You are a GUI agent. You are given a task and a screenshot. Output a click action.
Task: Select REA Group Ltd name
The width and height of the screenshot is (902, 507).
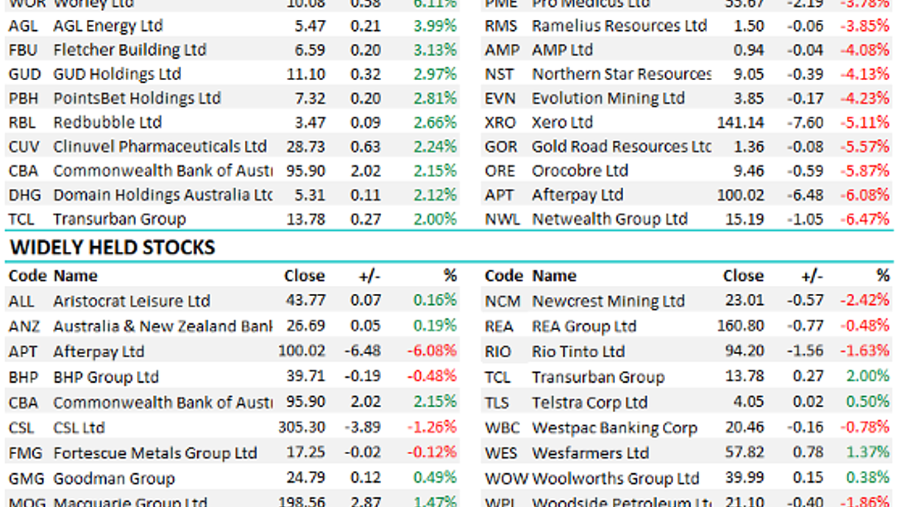click(x=584, y=326)
